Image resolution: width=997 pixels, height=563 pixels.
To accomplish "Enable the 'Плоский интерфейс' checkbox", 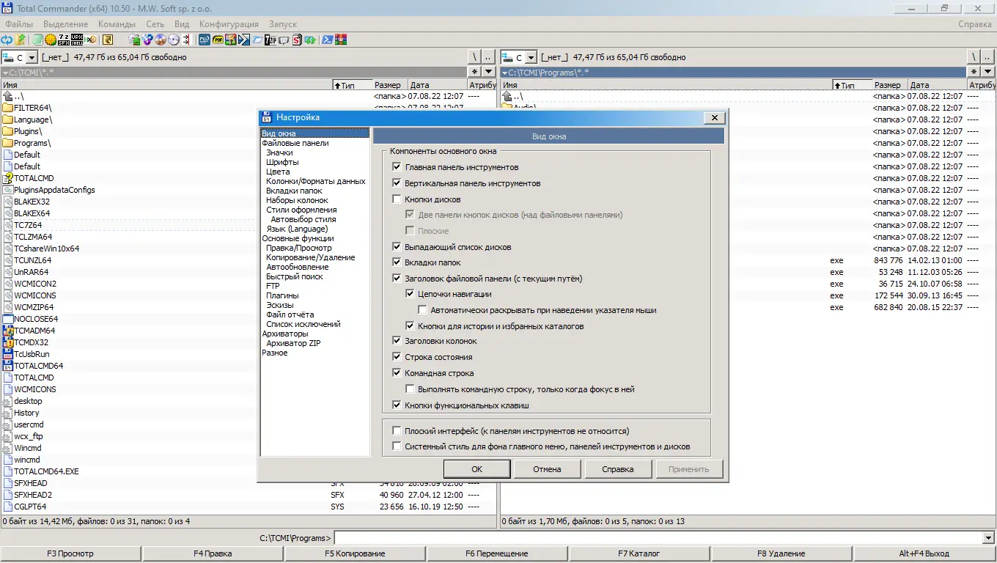I will point(397,431).
